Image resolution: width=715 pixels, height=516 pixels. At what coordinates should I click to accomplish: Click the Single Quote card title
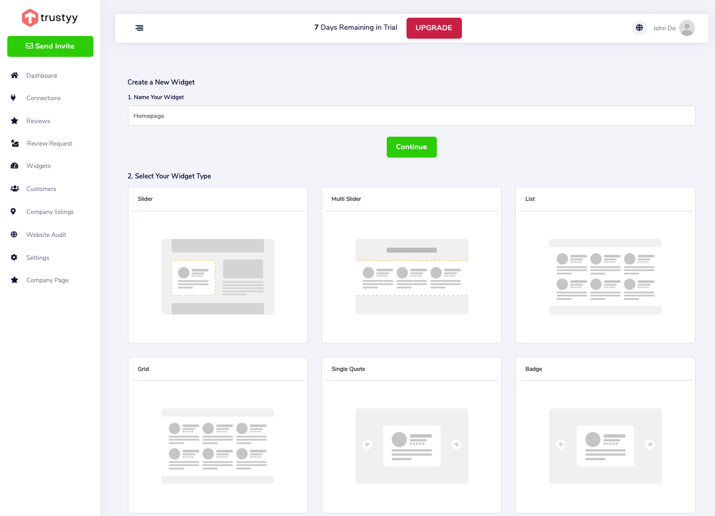pyautogui.click(x=349, y=369)
